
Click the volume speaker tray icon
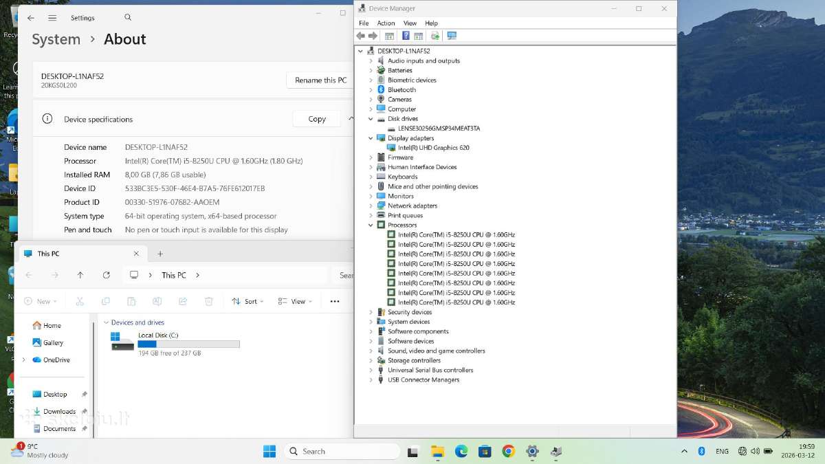pyautogui.click(x=756, y=451)
